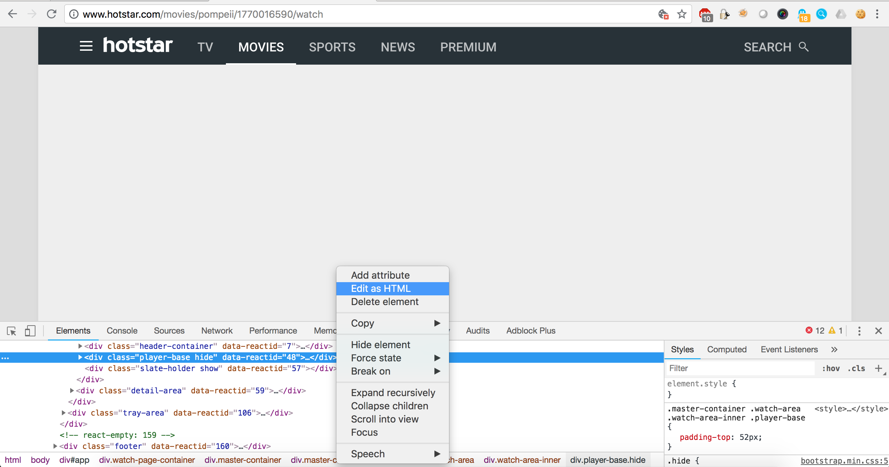Open the Speech submenu

coord(393,454)
